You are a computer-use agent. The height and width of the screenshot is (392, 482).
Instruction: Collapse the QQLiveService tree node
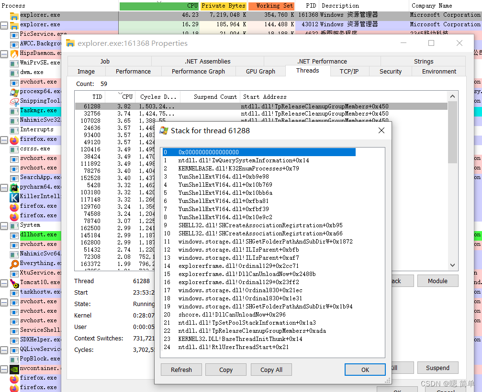point(4,350)
